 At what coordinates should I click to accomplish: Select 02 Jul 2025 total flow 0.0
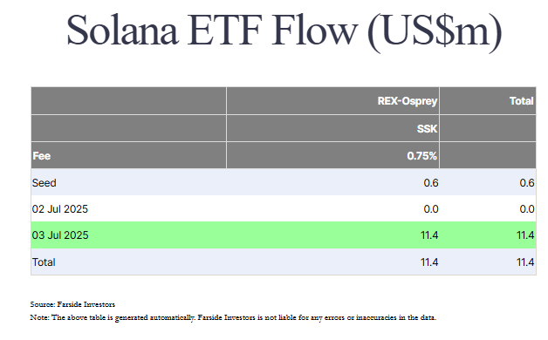pos(527,208)
